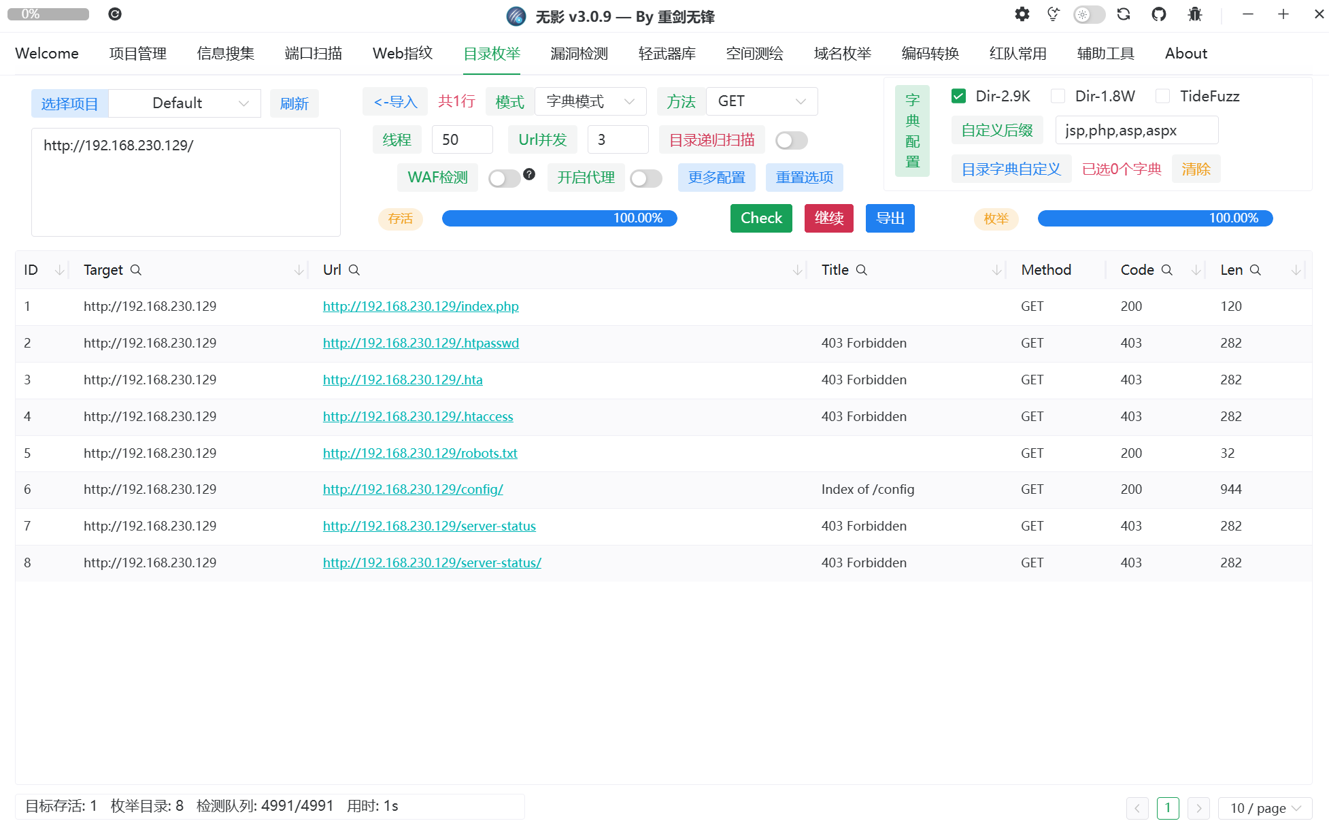Click the WAF检测 help question mark icon
1329x838 pixels.
(x=529, y=174)
